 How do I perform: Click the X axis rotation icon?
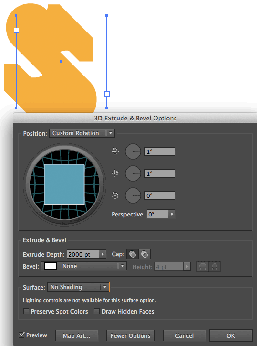click(x=115, y=151)
